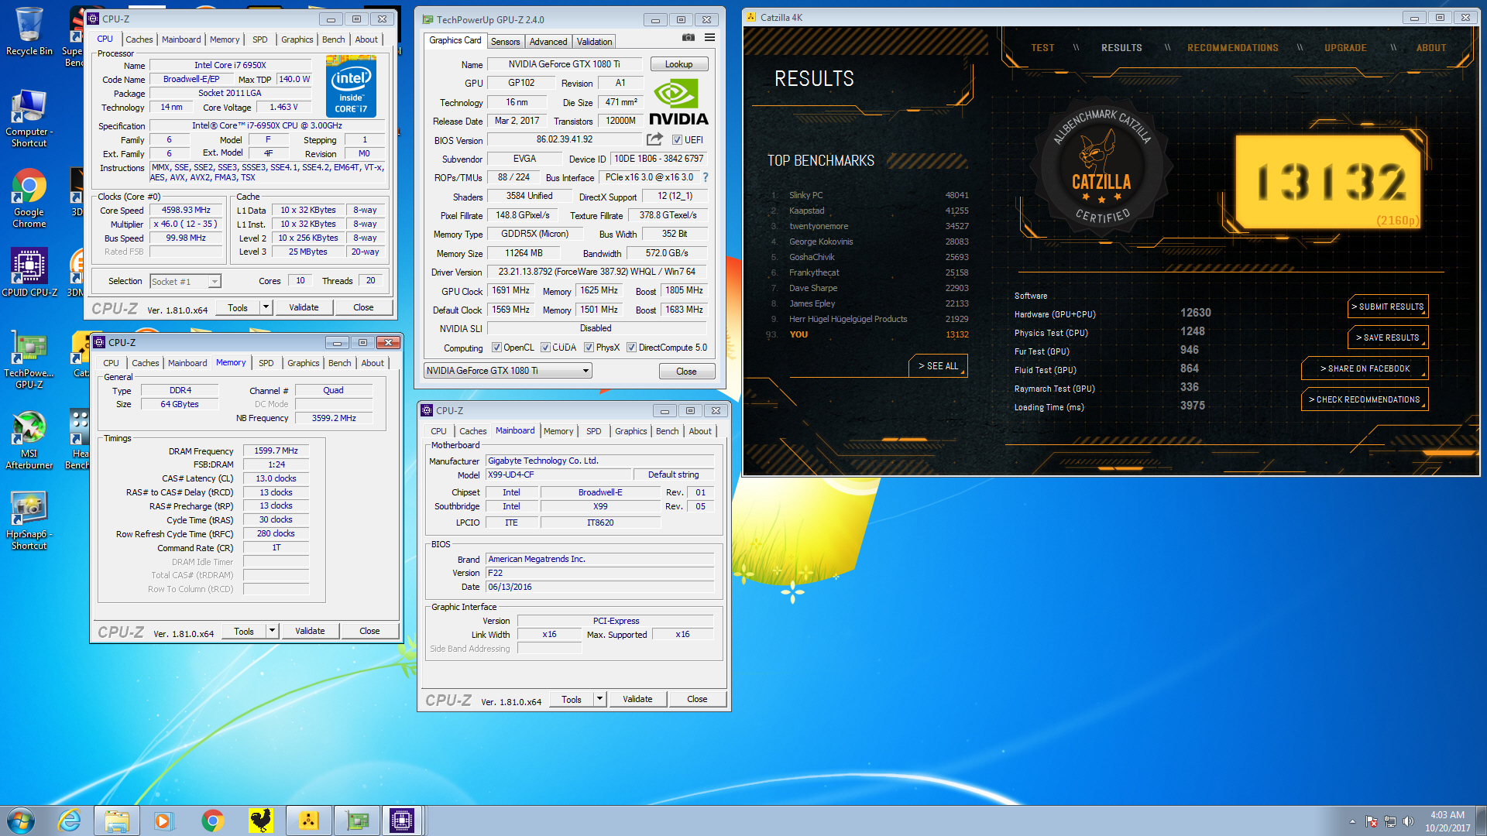Switch to the Sensors tab in GPU-Z
The width and height of the screenshot is (1487, 836).
pyautogui.click(x=505, y=42)
